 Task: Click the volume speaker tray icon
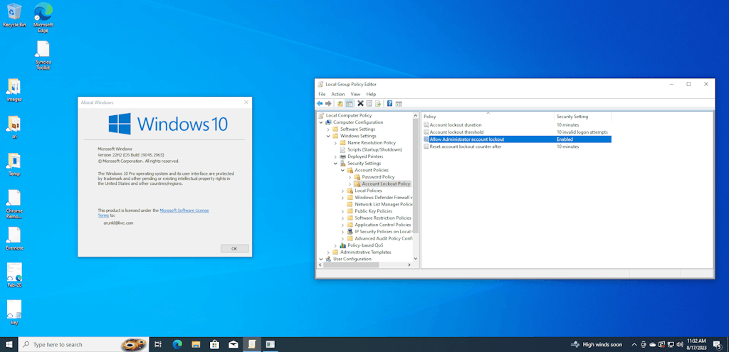[x=679, y=345]
